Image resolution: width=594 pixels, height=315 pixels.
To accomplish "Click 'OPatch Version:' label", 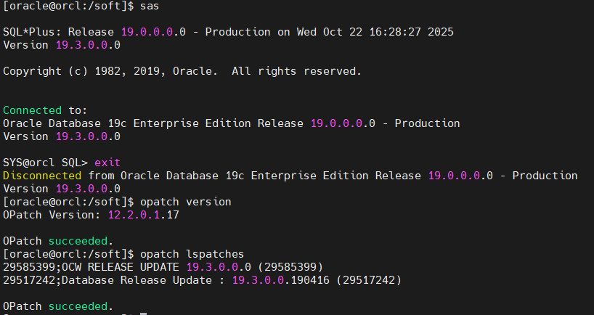I will (x=52, y=215).
